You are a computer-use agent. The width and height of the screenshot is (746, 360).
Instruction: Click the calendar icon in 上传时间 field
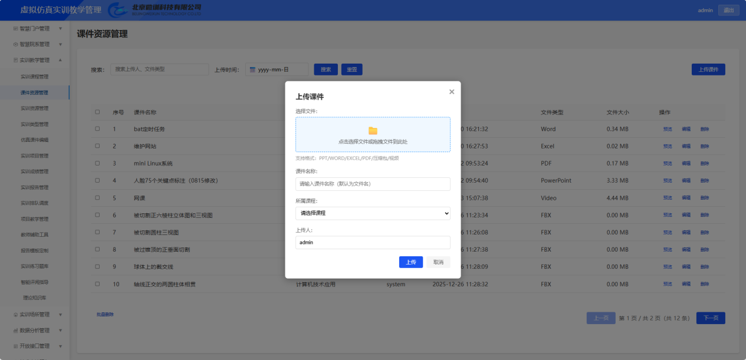pyautogui.click(x=252, y=70)
